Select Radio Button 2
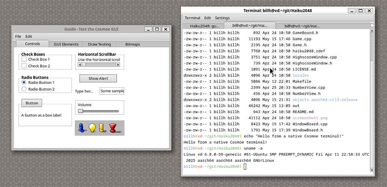This screenshot has width=387, height=187. [x=24, y=89]
